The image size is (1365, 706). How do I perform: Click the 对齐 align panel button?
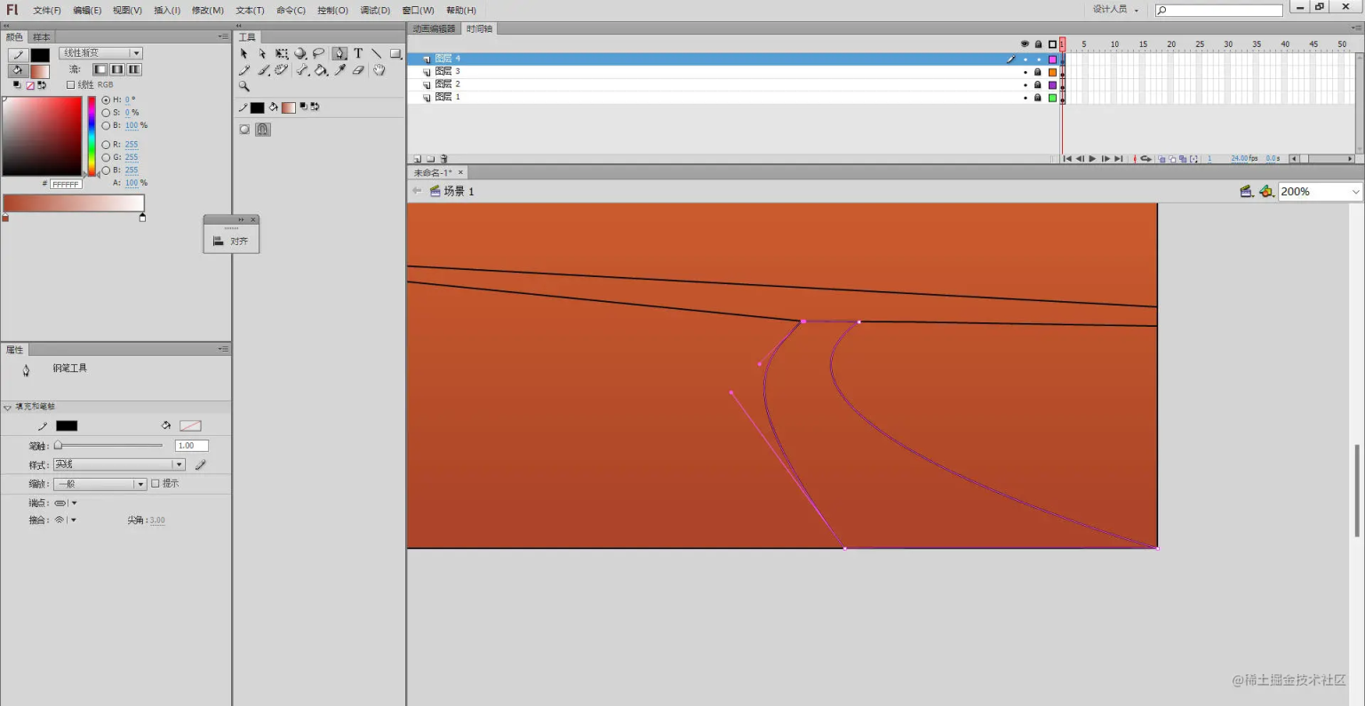(231, 241)
